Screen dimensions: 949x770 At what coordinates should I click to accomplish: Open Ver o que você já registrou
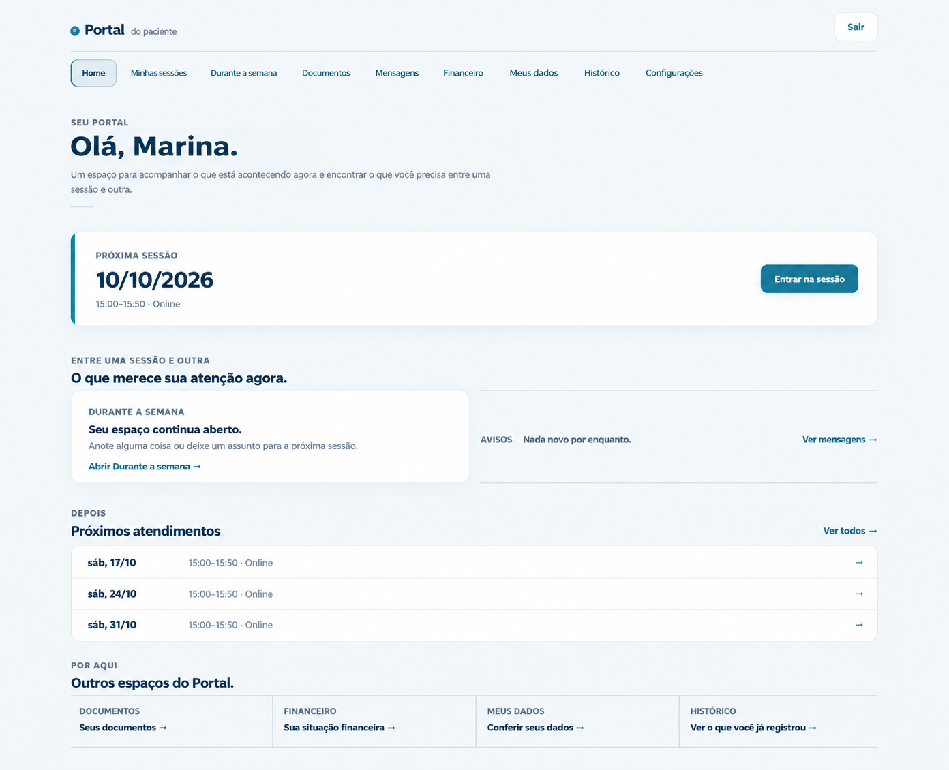coord(753,728)
